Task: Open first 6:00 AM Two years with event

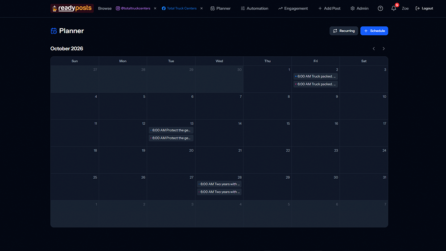Action: pyautogui.click(x=219, y=184)
